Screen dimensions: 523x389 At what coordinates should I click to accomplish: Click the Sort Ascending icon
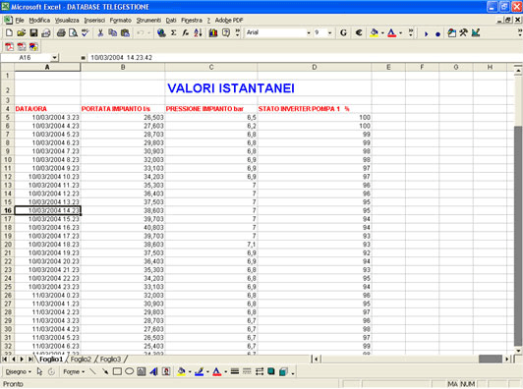[199, 32]
